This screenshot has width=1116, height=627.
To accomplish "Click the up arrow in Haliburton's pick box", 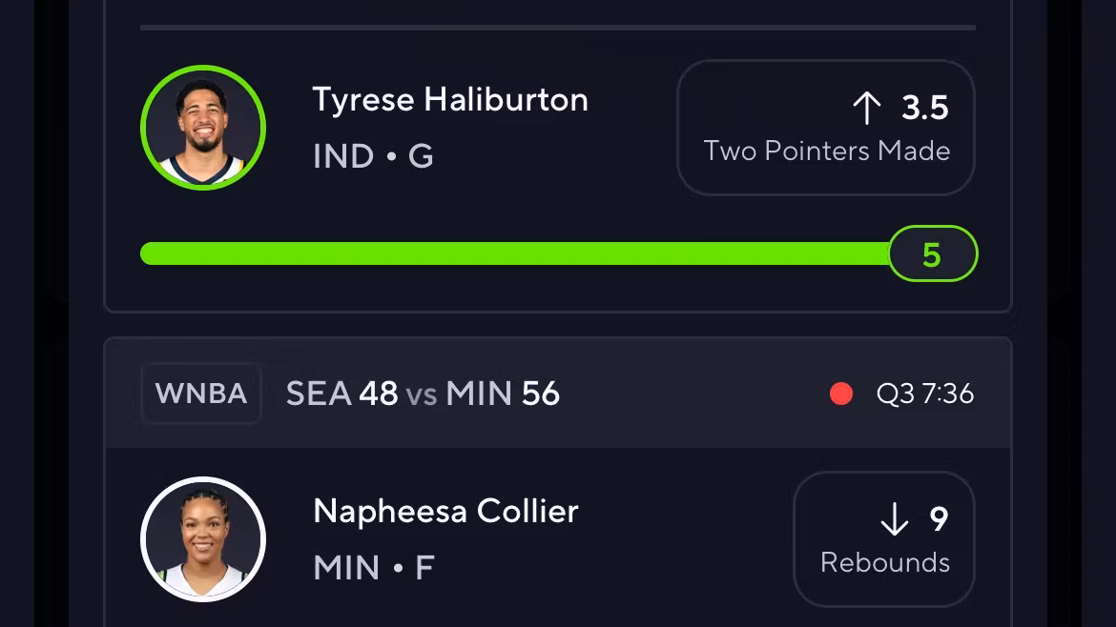I will pyautogui.click(x=866, y=108).
